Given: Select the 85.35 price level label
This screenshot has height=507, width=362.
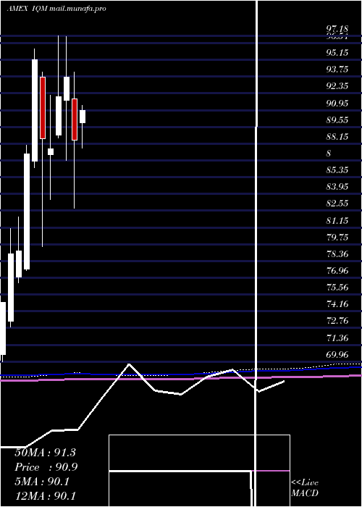Looking at the screenshot, I should click(x=337, y=169).
